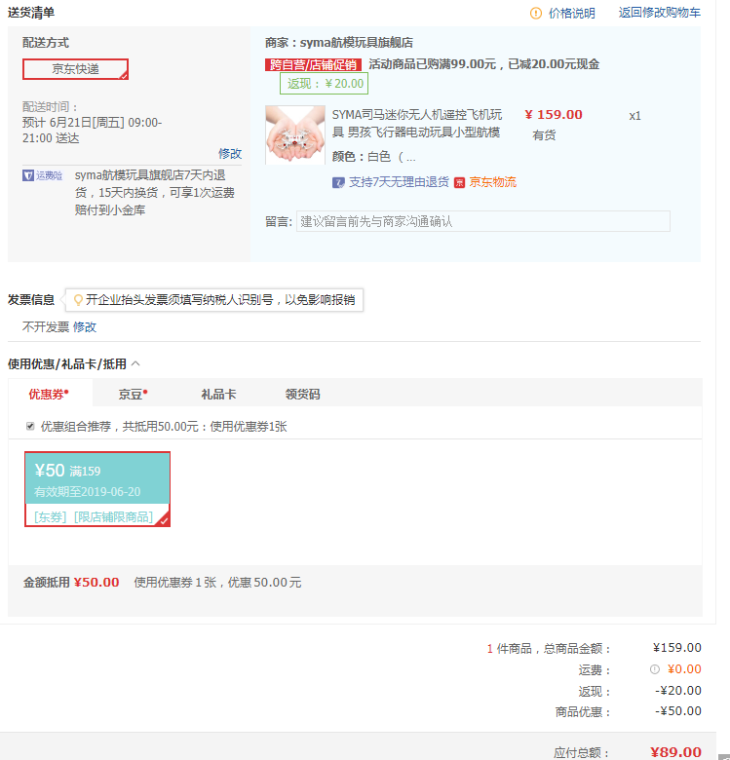Click the 返现 ¥20.00 badge
Screen dimensions: 730x760
(x=325, y=84)
